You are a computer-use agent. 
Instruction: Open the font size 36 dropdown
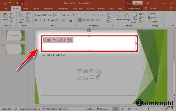point(61,15)
